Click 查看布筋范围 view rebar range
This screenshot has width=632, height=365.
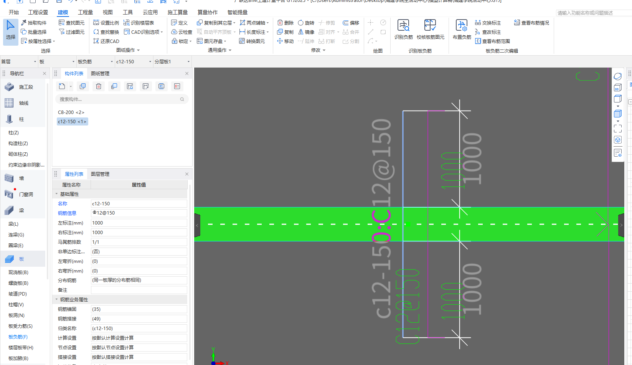[x=493, y=41]
